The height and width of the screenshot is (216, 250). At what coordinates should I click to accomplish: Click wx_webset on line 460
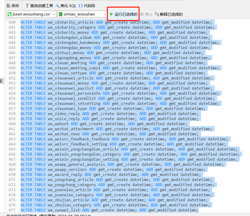point(58,124)
